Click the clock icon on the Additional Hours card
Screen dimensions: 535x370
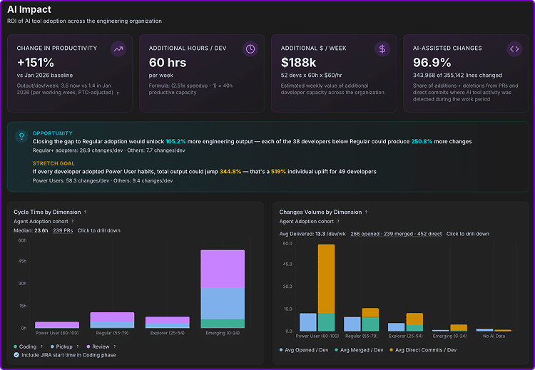point(250,49)
